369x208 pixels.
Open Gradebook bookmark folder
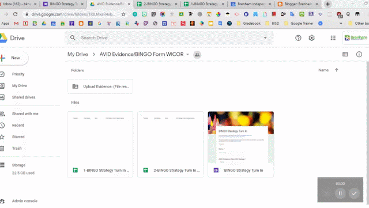pos(248,24)
